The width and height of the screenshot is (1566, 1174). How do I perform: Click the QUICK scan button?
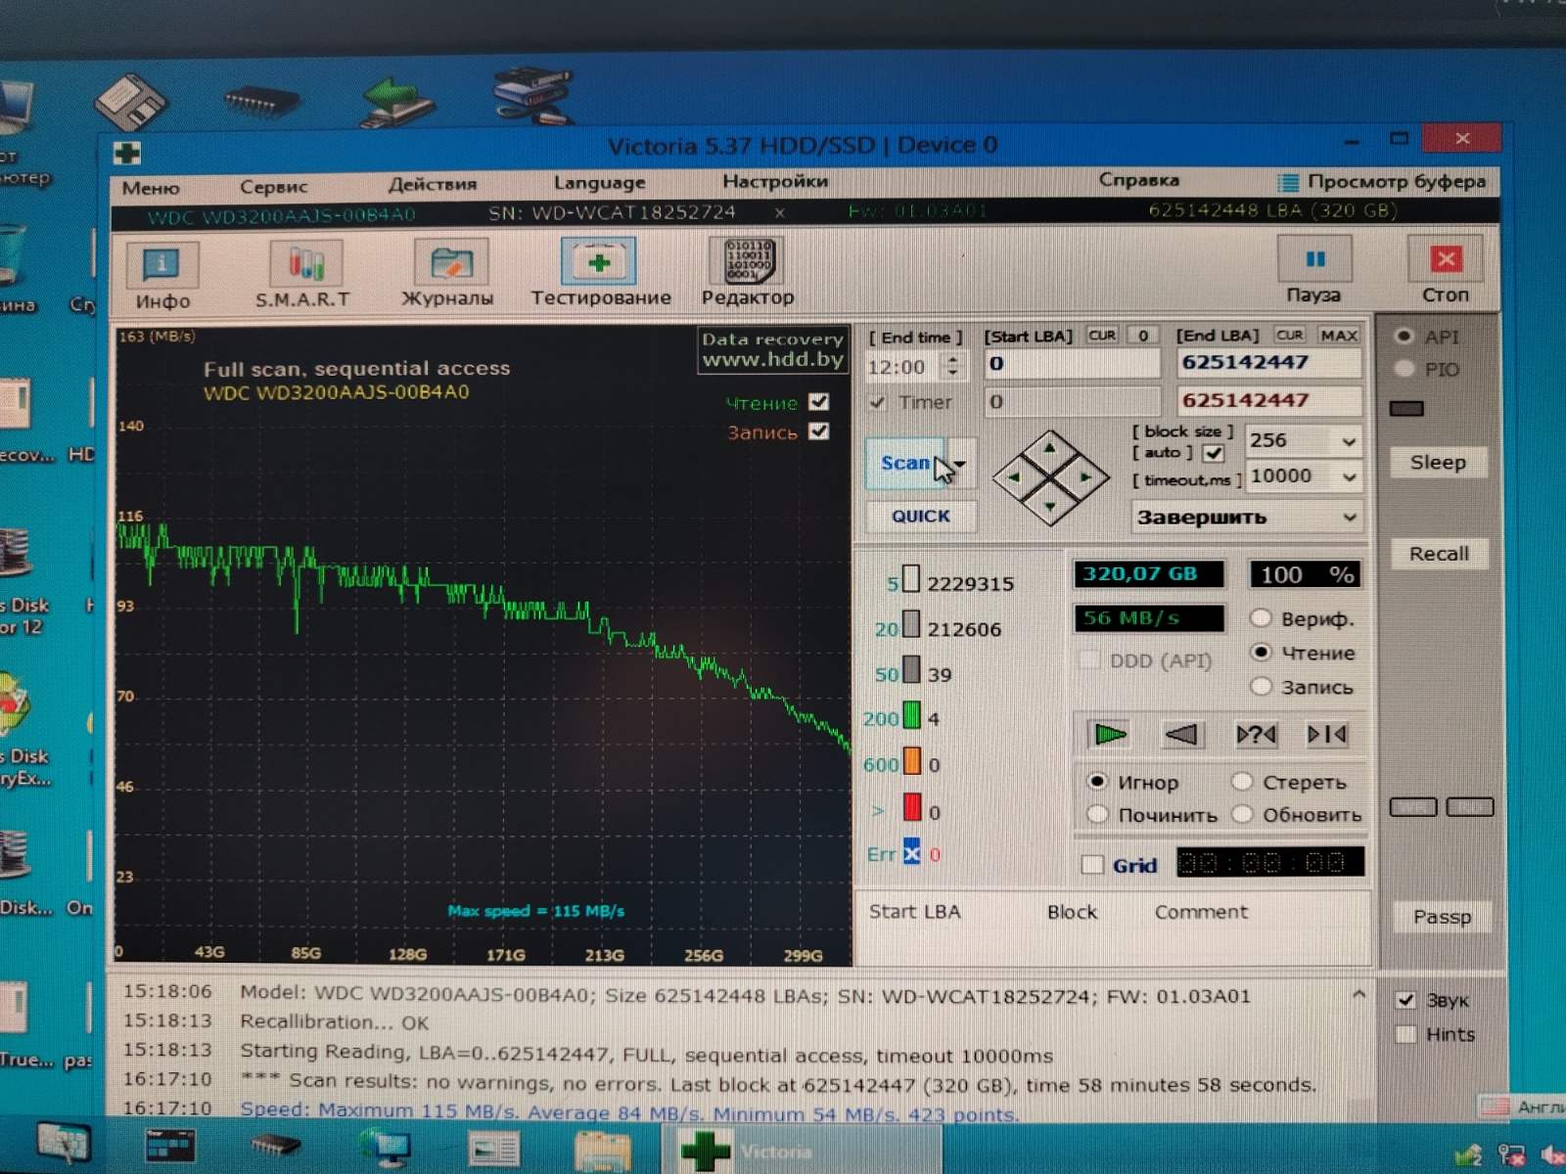pos(920,516)
